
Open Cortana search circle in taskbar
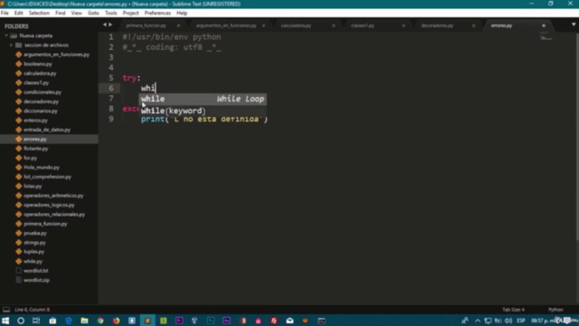(21, 321)
